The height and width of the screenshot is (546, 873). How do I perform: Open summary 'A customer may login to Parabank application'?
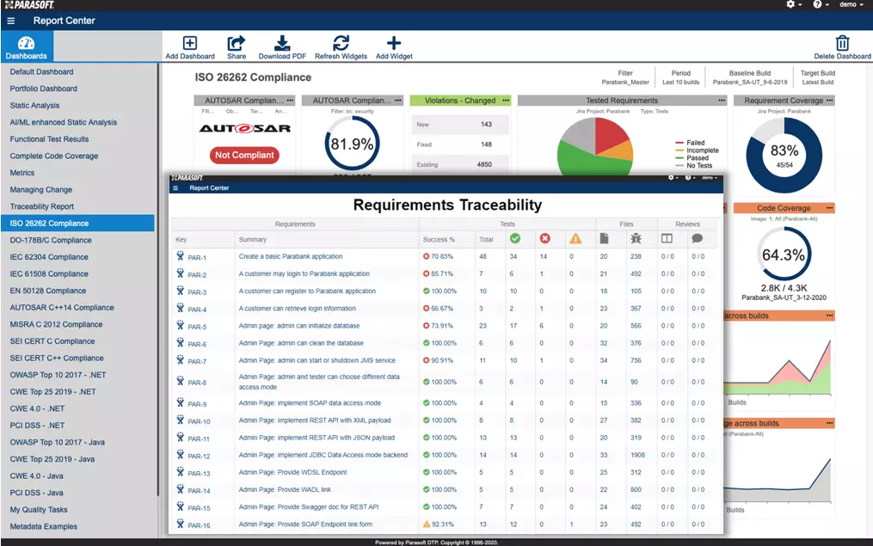[304, 273]
